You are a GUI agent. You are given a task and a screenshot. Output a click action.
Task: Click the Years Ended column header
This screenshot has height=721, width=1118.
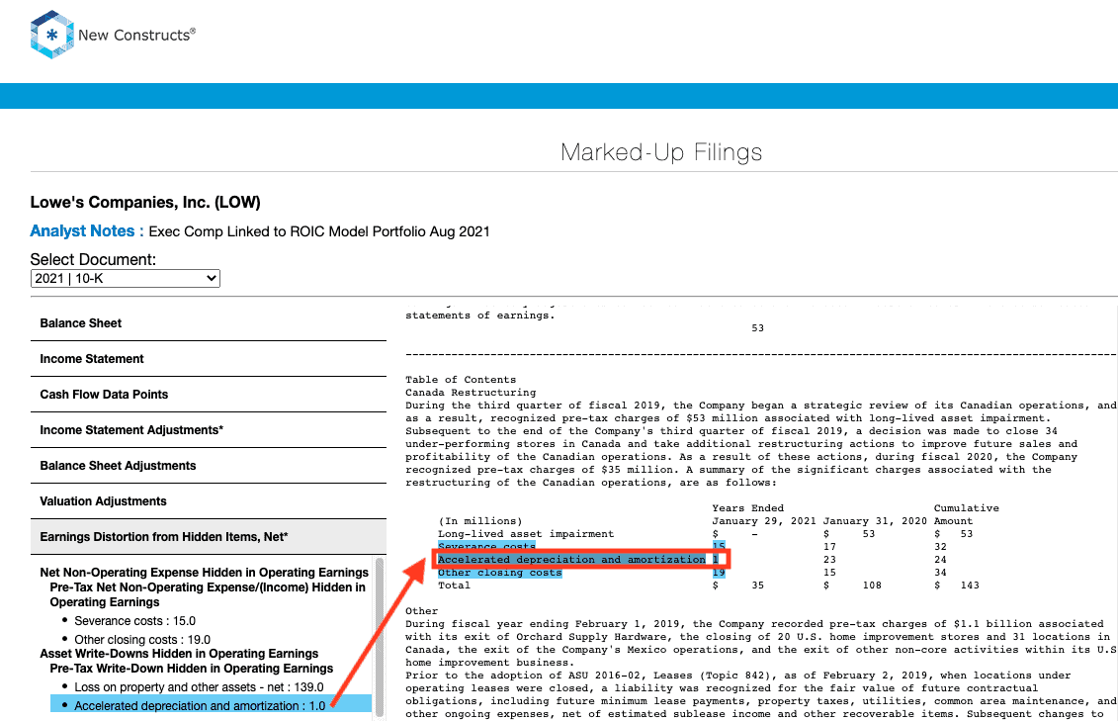748,507
